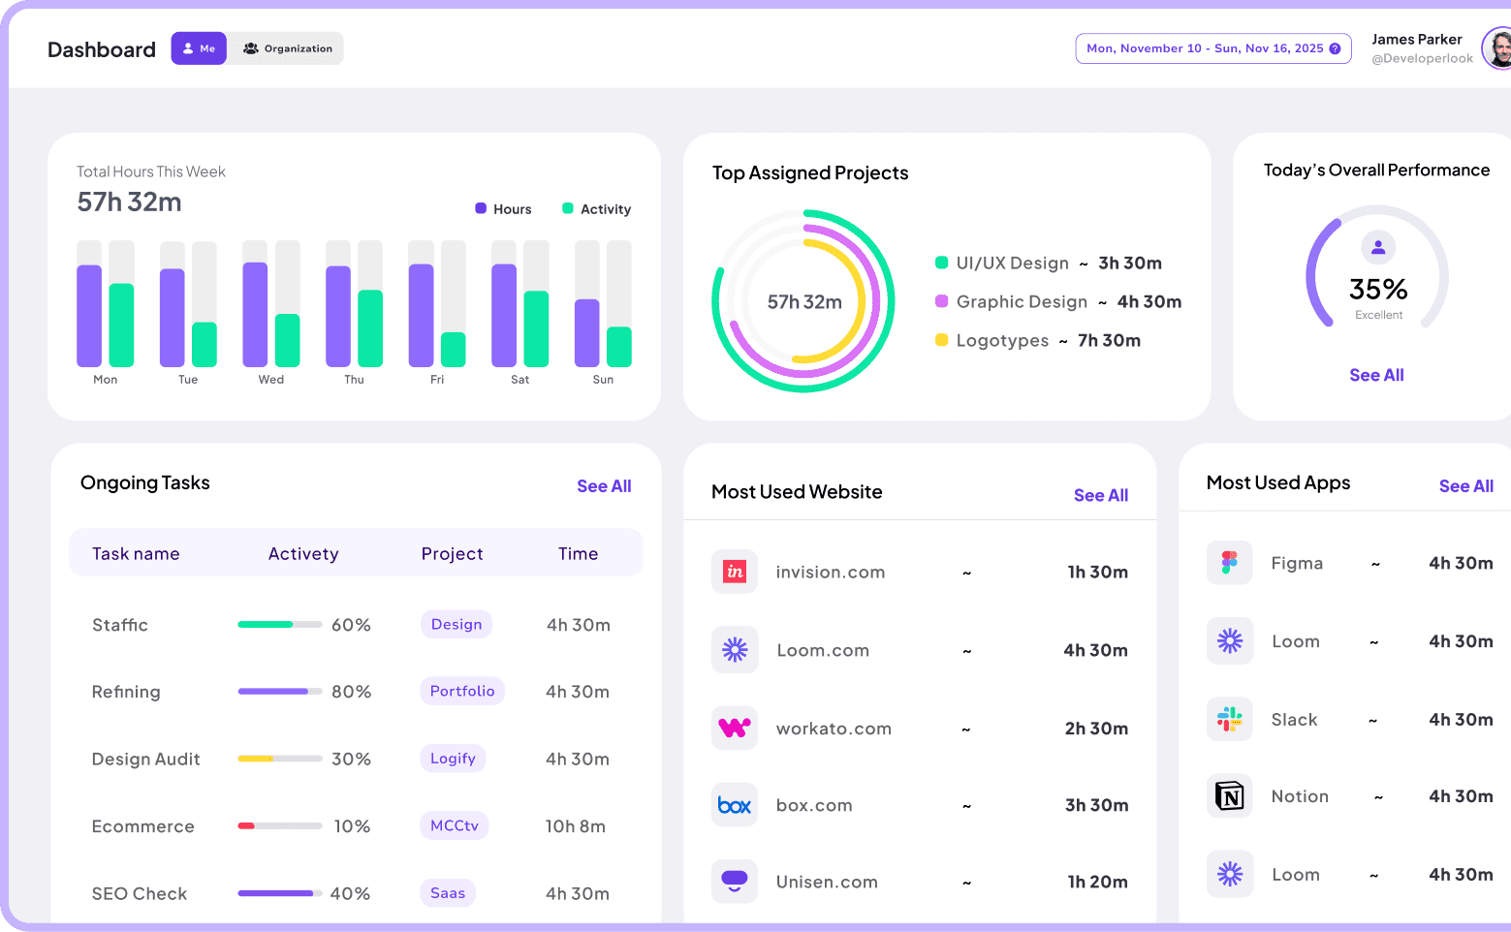The width and height of the screenshot is (1511, 932).
Task: Click the Slack icon in Most Used Apps
Action: pyautogui.click(x=1229, y=719)
